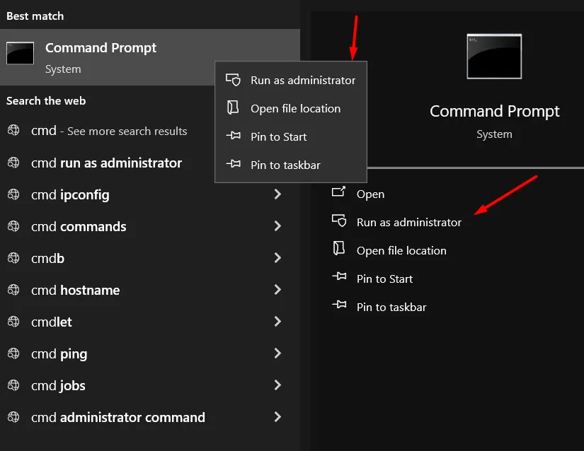This screenshot has width=584, height=451.
Task: Choose Pin to Start in the context menu
Action: coord(291,137)
